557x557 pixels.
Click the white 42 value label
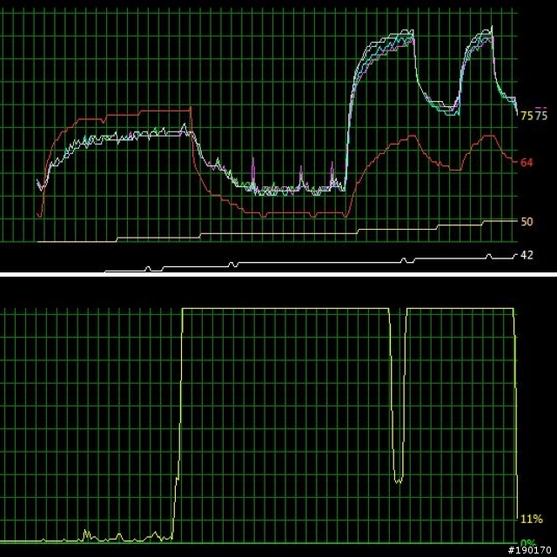point(527,255)
